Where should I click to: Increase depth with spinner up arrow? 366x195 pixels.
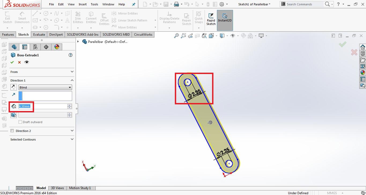point(69,105)
